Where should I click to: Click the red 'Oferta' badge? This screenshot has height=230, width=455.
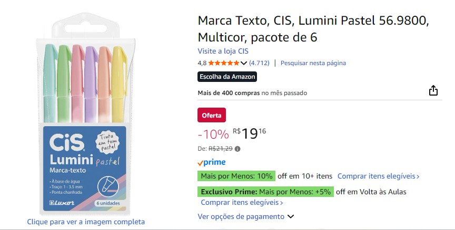[212, 115]
